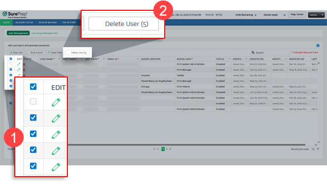Go to previous page arrow

click(x=158, y=149)
